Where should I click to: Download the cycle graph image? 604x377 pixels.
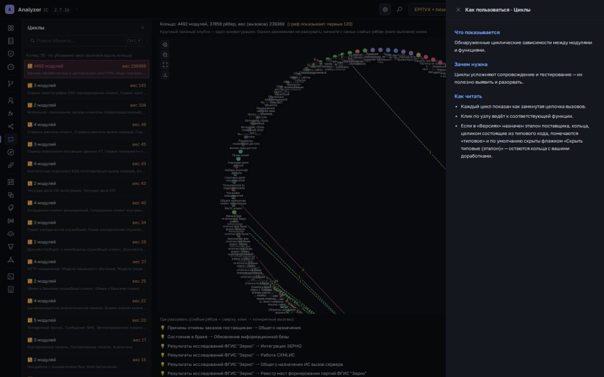[165, 75]
